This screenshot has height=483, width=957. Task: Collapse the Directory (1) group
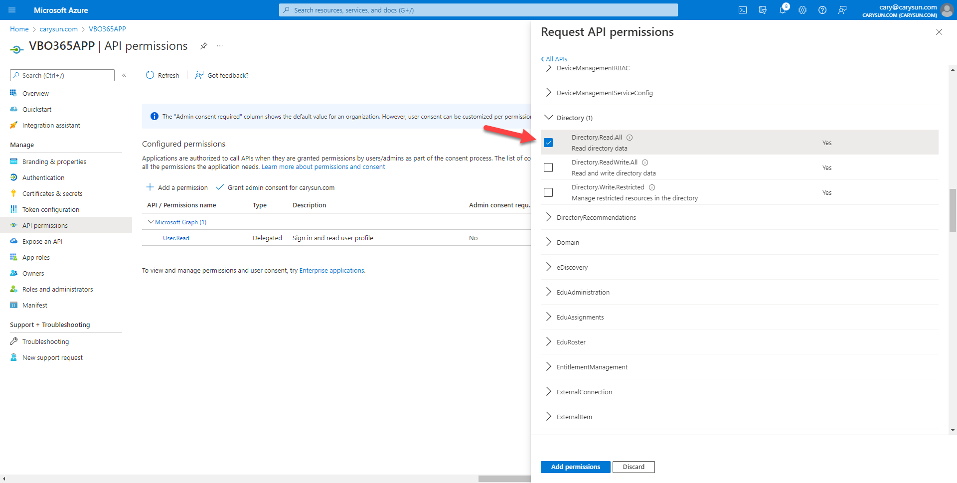coord(549,118)
